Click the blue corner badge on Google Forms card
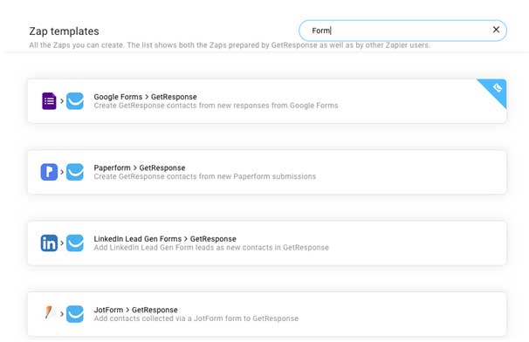529x342 pixels. coord(495,90)
